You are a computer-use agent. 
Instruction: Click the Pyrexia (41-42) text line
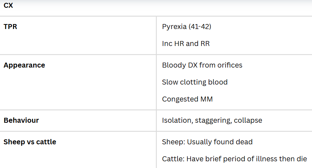(x=186, y=27)
